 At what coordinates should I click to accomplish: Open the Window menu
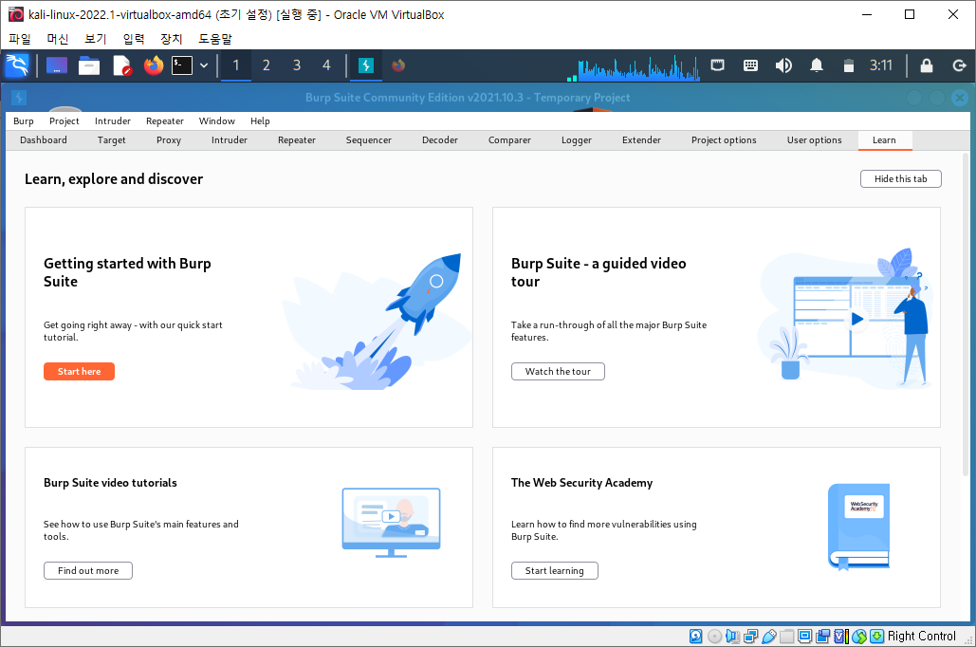[x=216, y=120]
